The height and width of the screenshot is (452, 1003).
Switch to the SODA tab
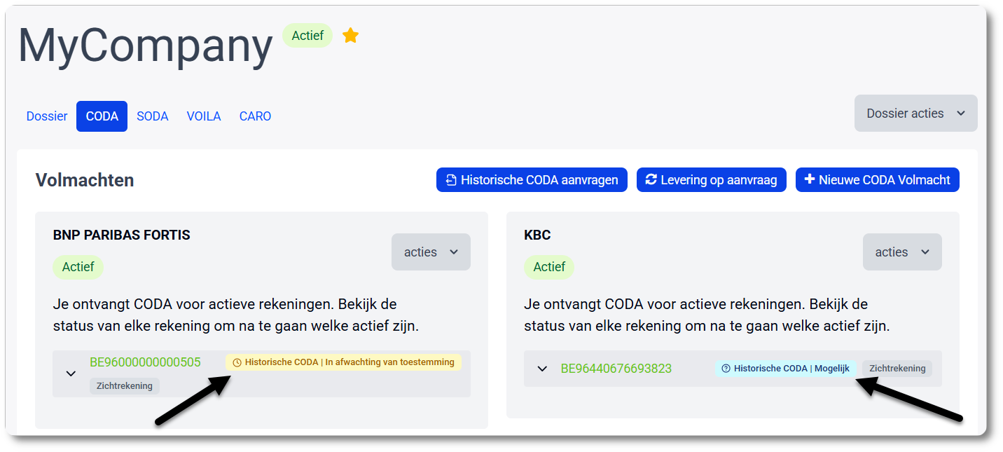(152, 116)
